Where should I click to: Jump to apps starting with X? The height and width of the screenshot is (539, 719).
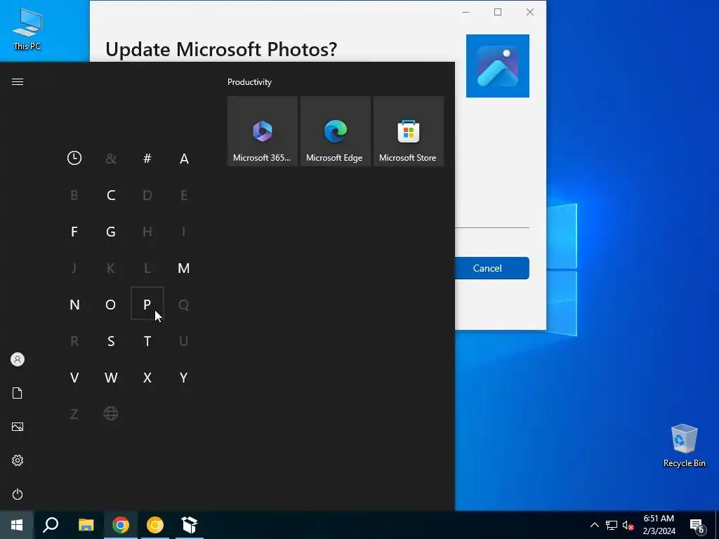pos(147,378)
